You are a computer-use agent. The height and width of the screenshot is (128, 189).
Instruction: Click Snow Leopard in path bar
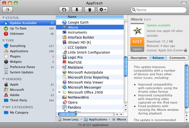[69, 119]
